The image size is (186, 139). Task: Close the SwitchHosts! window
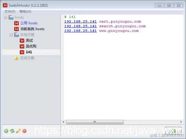coord(179,6)
